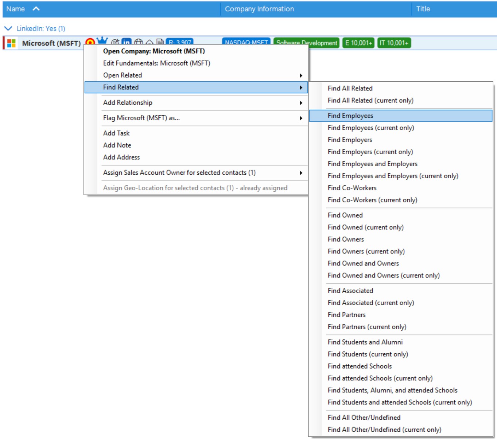The width and height of the screenshot is (497, 439).
Task: Click the Company Information column header
Action: pos(316,9)
